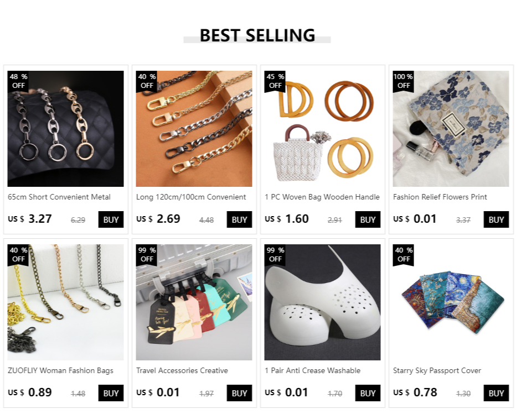Open the Starry Sky Passport Cover title link
Screen dimensions: 516x414
(437, 371)
